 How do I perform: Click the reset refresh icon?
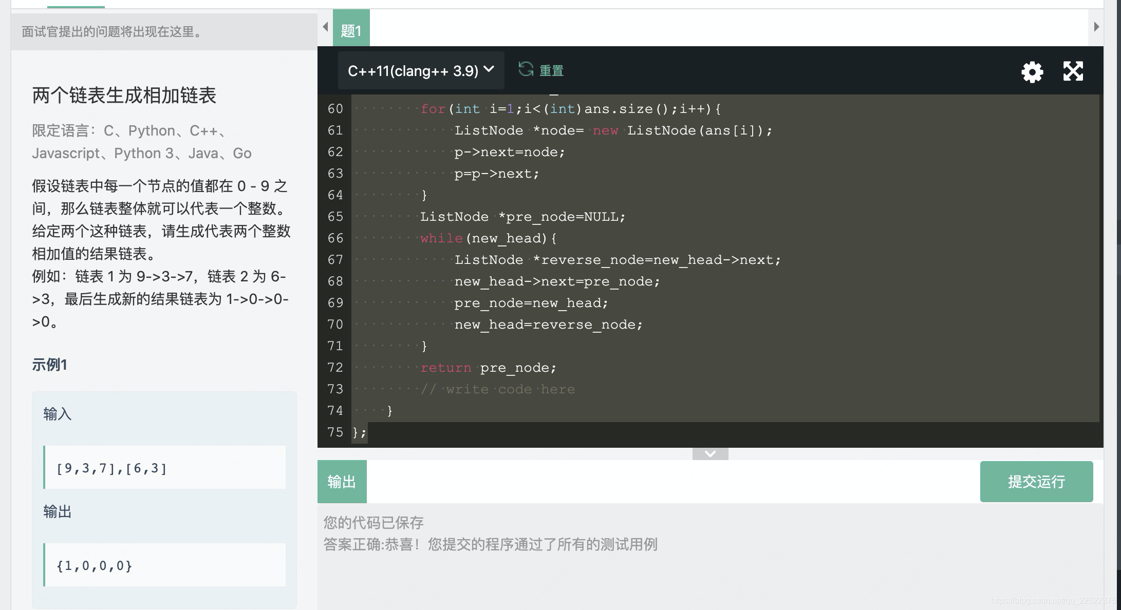[x=526, y=69]
